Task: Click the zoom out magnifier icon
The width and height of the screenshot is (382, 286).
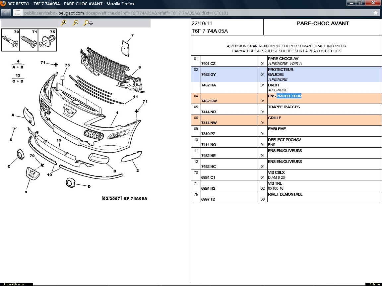Action: 76,23
